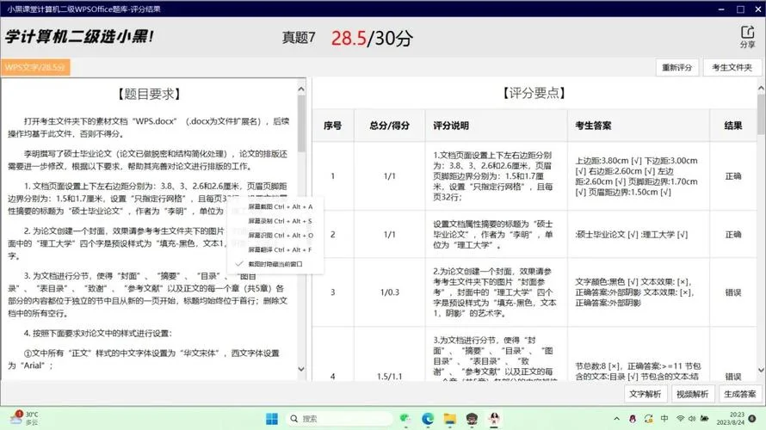Click the scoring panel scroll-down arrow
Viewport: 766px width, 430px height.
761,370
